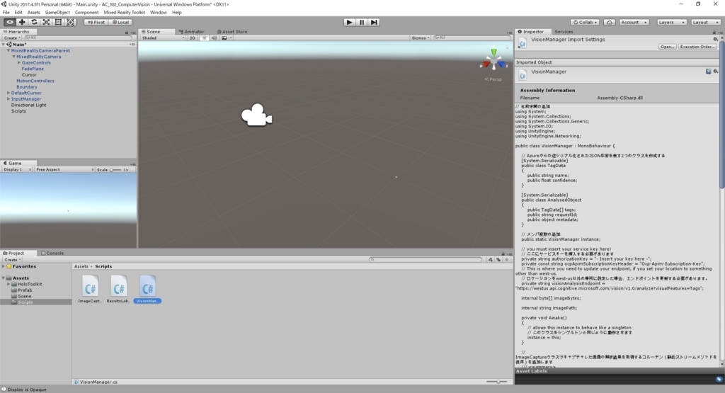725x393 pixels.
Task: Select Directional Light in Hierarchy
Action: point(28,105)
